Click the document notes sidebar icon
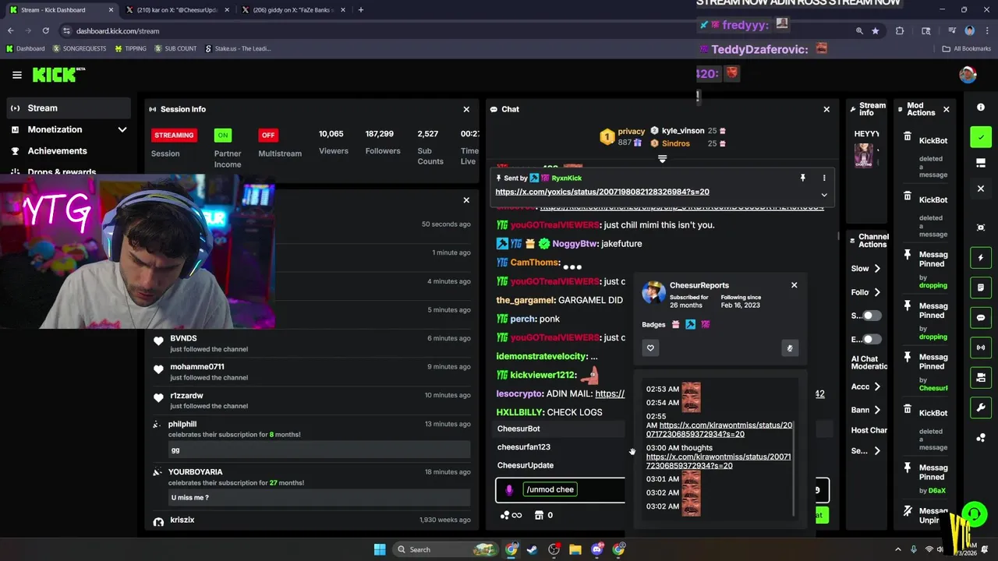Screen dimensions: 998x561 click(981, 288)
